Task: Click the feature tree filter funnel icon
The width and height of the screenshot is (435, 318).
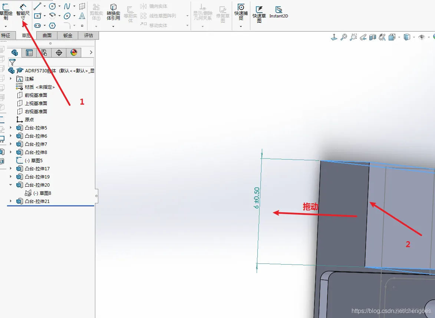Action: (12, 62)
